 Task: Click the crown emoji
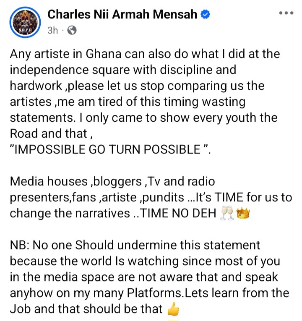pos(243,214)
